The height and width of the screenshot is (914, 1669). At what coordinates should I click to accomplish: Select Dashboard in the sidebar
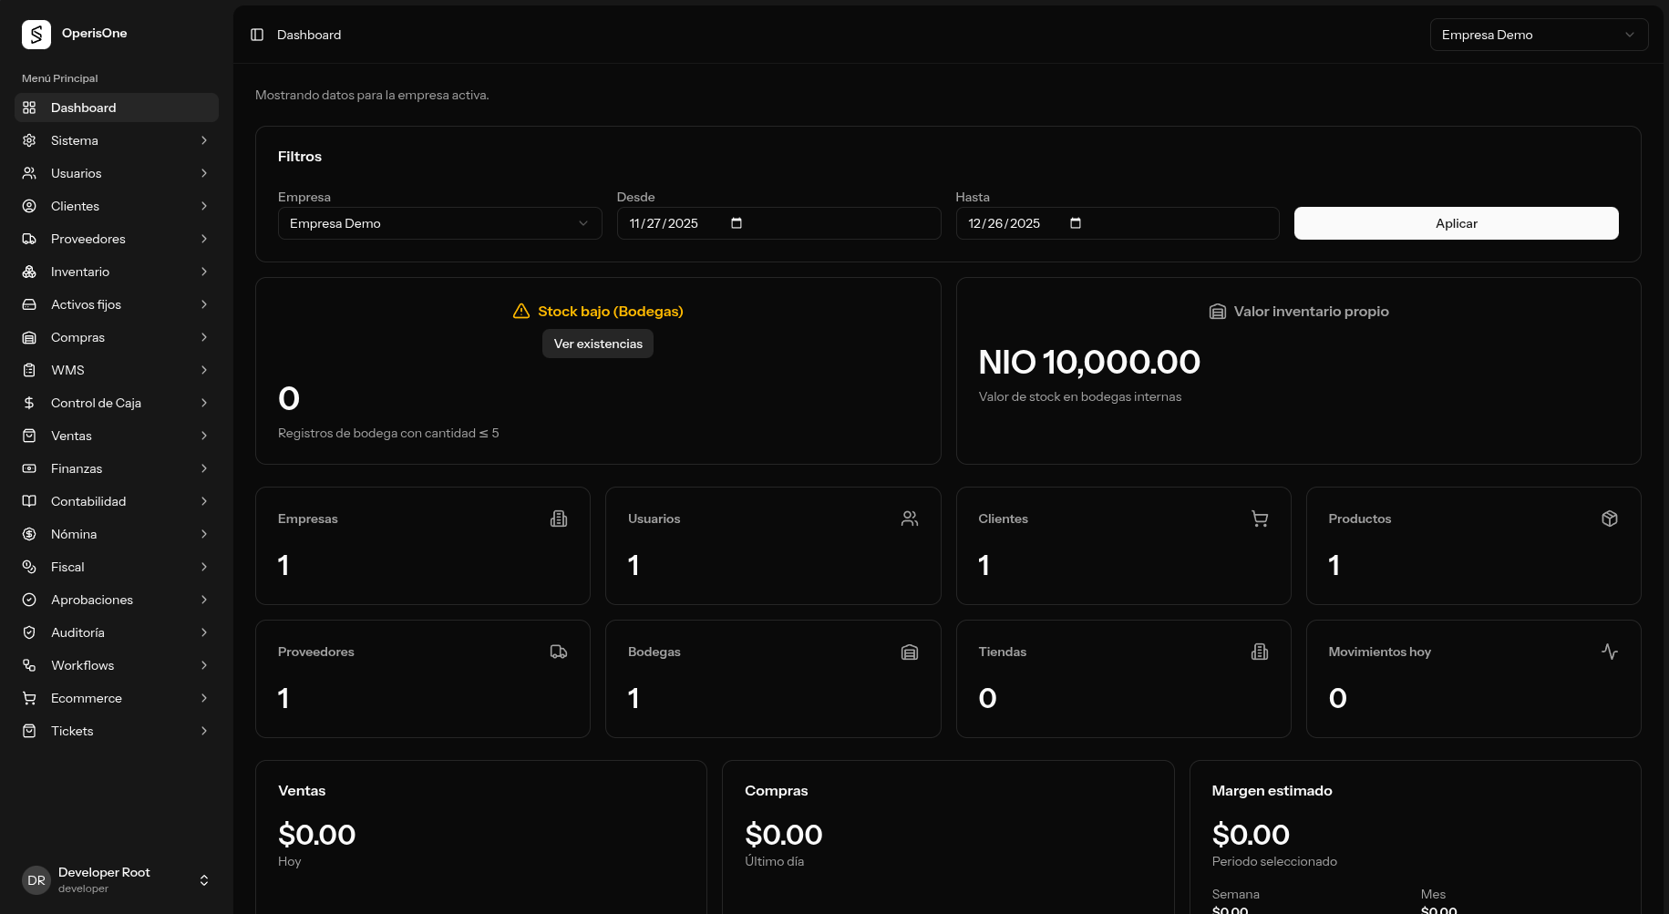click(x=117, y=108)
